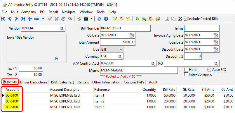Open Discount Date calendar picker
This screenshot has width=235, height=113.
coord(216,49)
